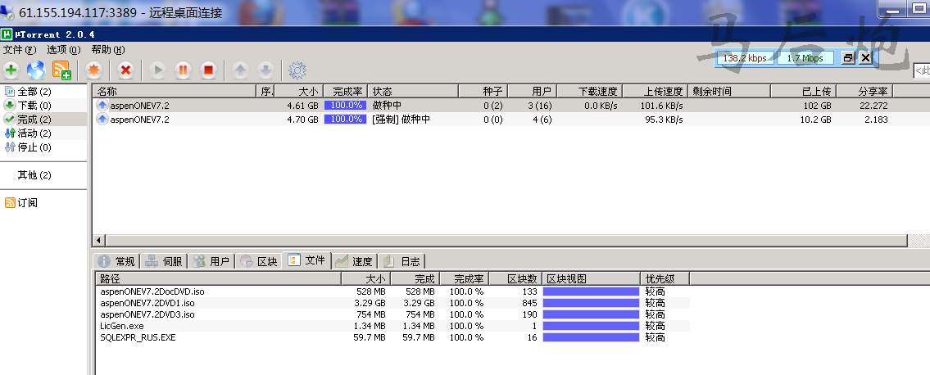Screen dimensions: 930x375
Task: Sort torrents by 上传速度 column header
Action: click(x=655, y=91)
